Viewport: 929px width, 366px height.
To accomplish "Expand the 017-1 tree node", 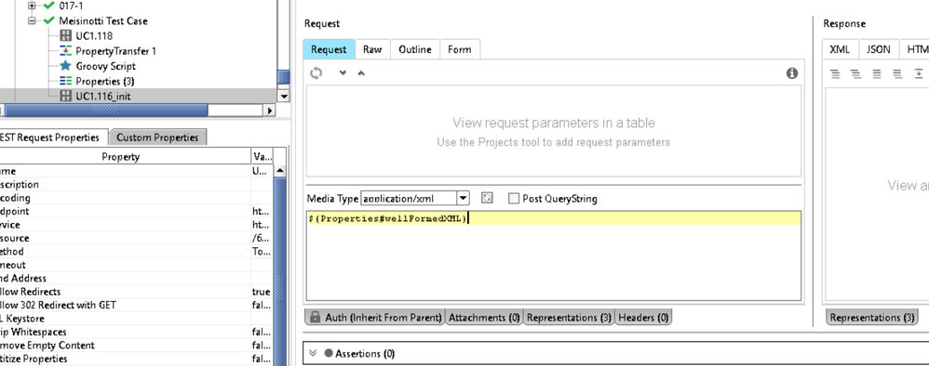I will pos(32,6).
